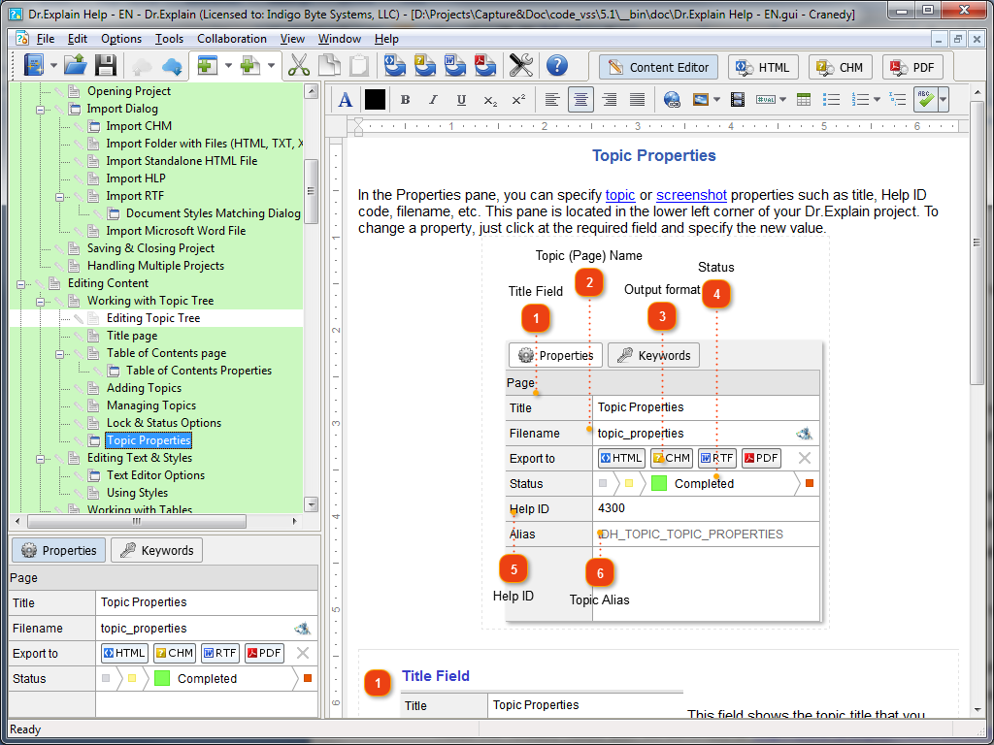Insert a table using the grid icon
The image size is (994, 745).
click(x=804, y=100)
